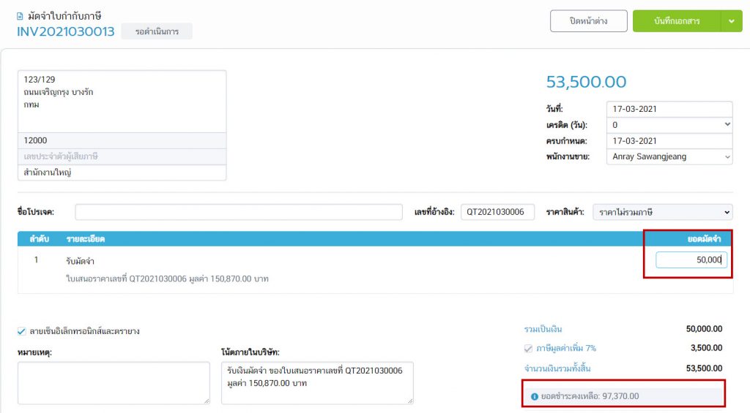
Task: Click the reference number field QT2021030006
Action: point(497,212)
